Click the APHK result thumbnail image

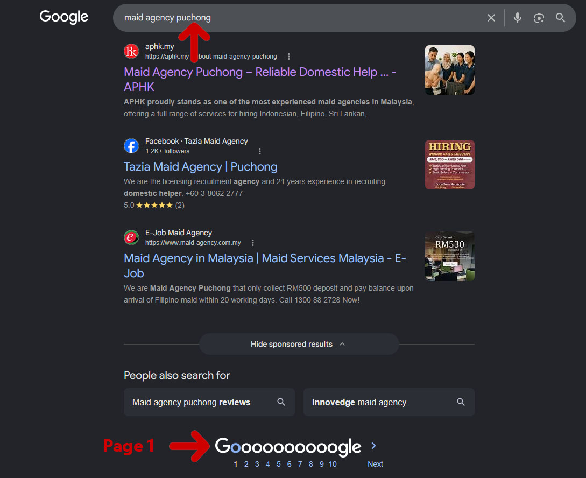point(450,70)
